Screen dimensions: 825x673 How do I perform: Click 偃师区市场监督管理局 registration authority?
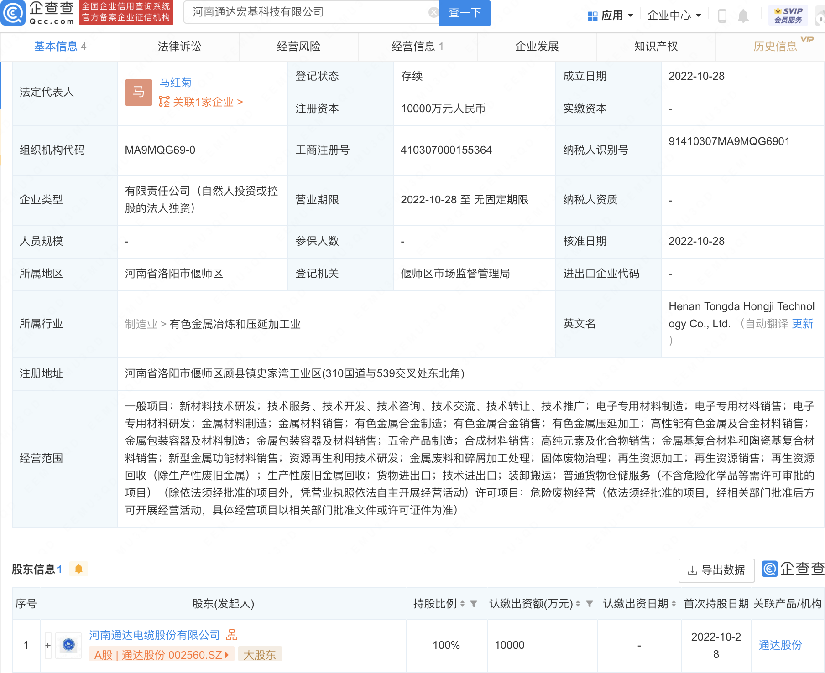[455, 274]
